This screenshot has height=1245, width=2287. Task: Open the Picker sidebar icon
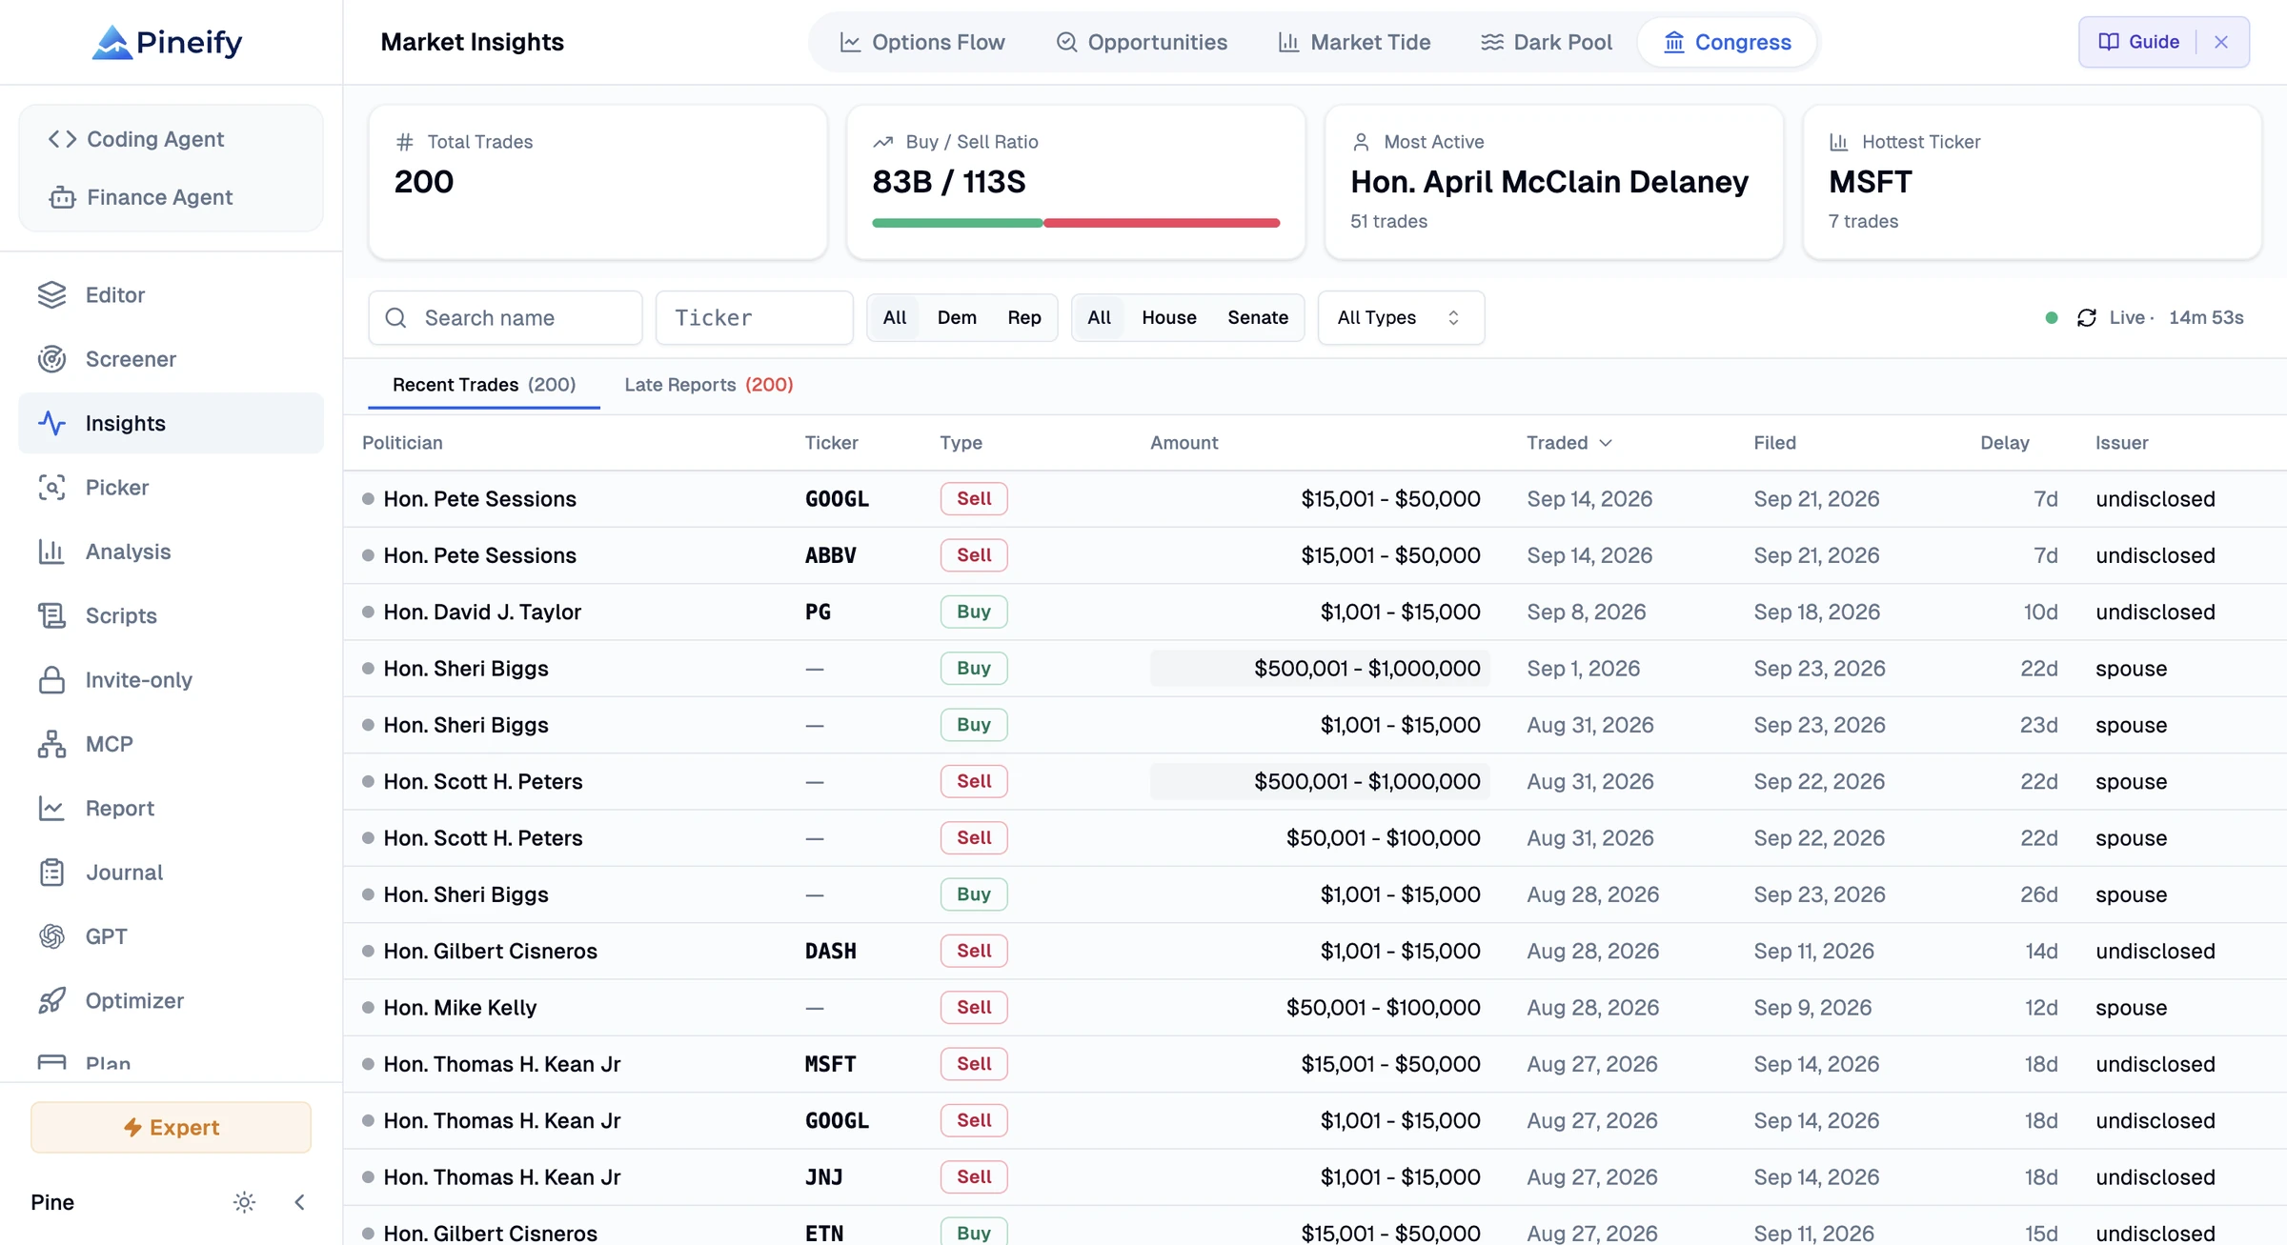click(x=51, y=488)
